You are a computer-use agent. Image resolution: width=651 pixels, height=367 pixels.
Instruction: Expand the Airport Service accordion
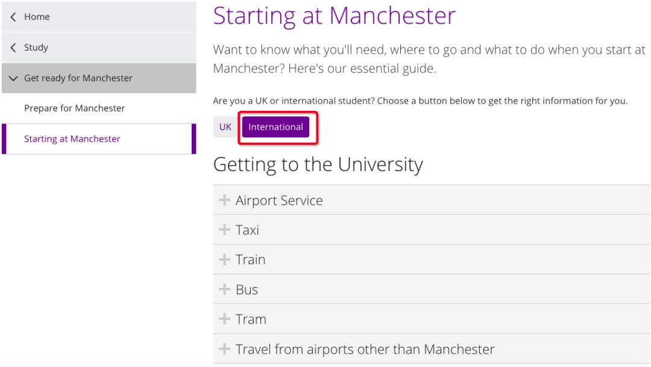click(279, 201)
